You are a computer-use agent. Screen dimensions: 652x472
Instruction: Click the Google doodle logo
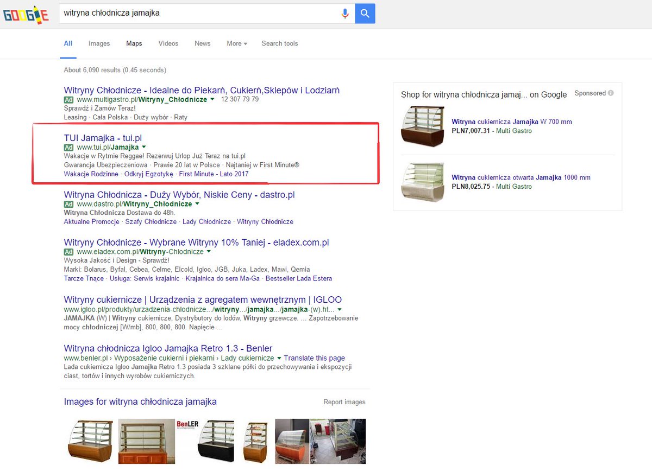26,15
